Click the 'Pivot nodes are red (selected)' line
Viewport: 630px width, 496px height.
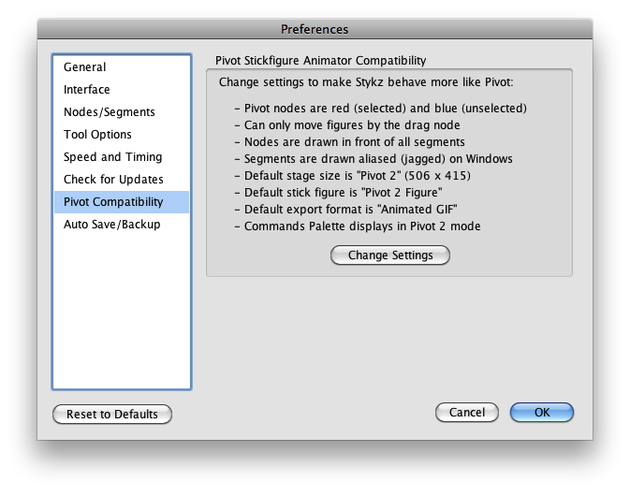pos(381,109)
